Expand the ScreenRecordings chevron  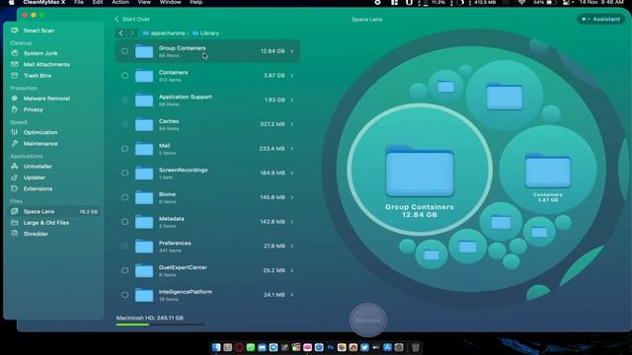[292, 174]
